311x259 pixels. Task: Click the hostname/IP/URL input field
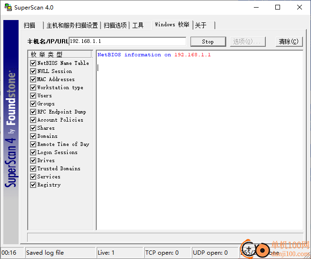point(128,41)
